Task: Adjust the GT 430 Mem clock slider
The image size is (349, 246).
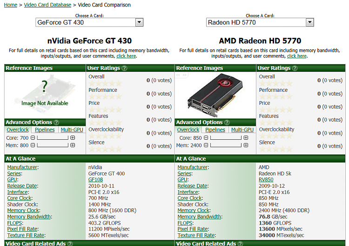Action: point(53,145)
